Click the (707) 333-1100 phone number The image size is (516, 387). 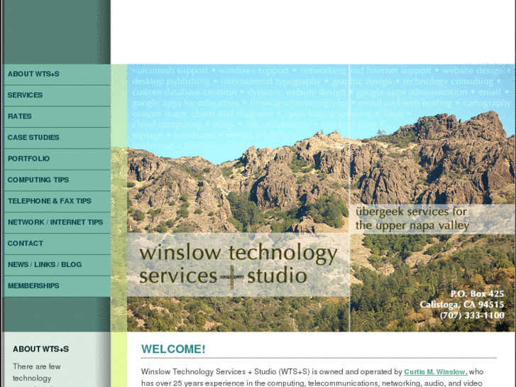472,315
